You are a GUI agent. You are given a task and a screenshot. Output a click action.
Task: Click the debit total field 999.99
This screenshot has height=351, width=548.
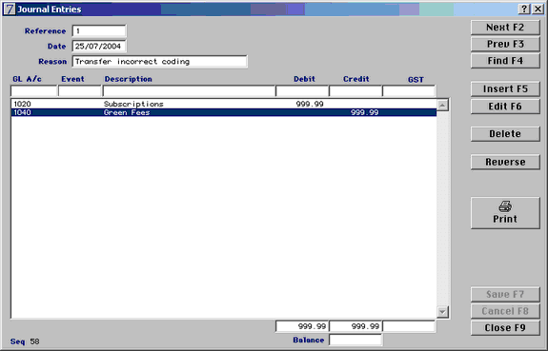pos(302,326)
